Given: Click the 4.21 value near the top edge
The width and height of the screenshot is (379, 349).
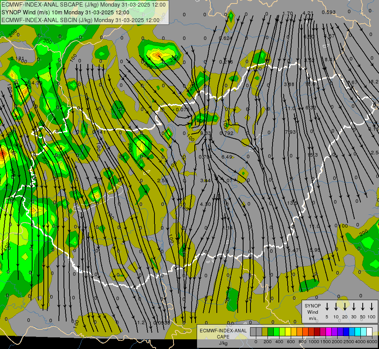Looking at the screenshot, I should click(308, 13).
